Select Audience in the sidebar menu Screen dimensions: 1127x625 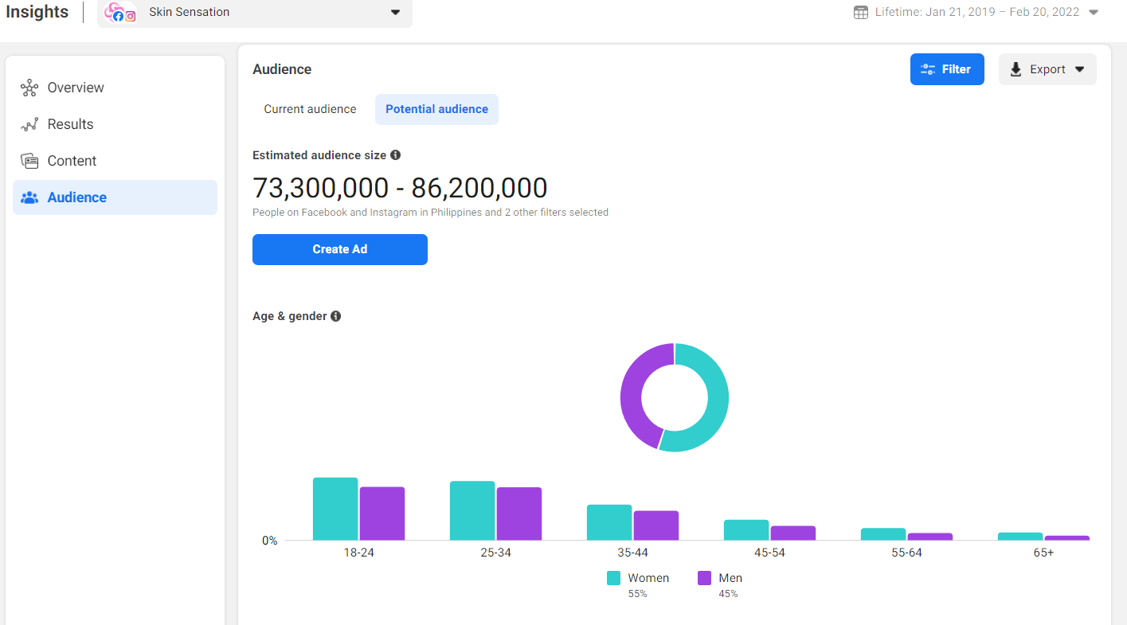(115, 197)
